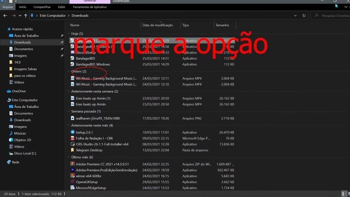Select Downloads under Acesso rápido

pos(22,42)
